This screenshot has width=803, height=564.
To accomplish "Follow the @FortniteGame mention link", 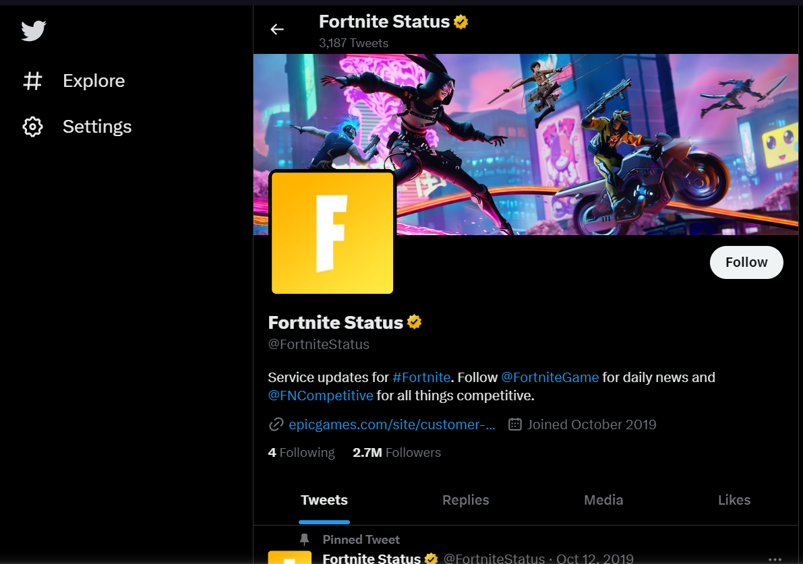I will tap(549, 377).
